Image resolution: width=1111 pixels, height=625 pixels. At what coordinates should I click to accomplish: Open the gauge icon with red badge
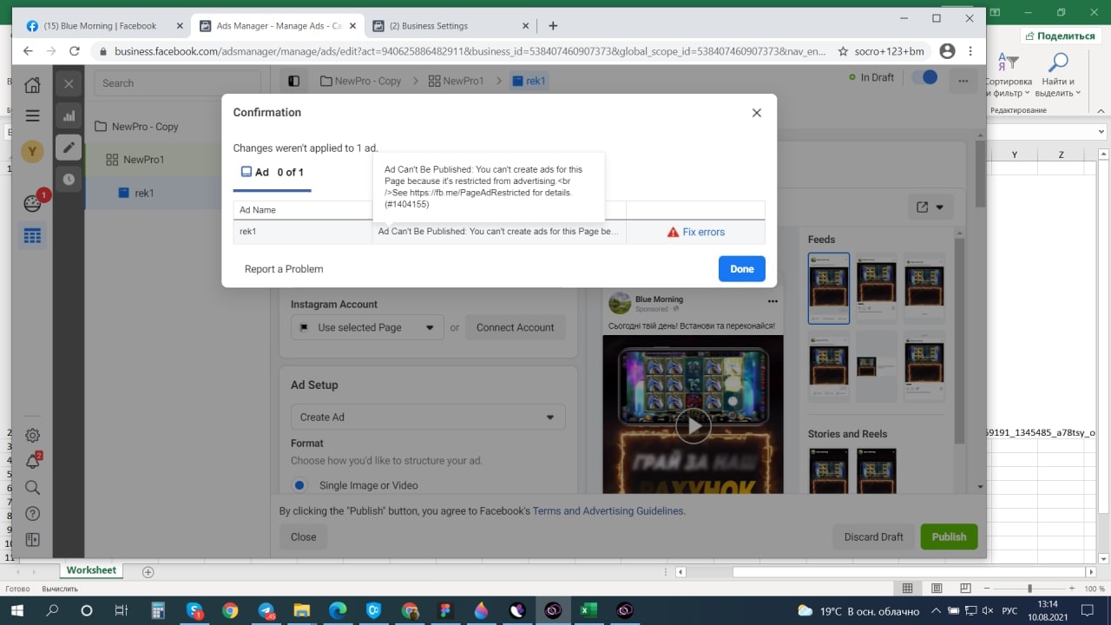click(x=32, y=204)
